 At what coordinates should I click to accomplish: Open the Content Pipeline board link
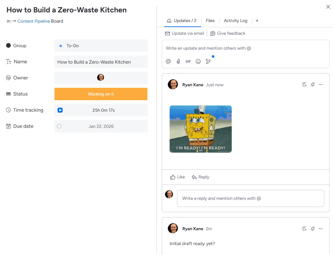pos(34,21)
